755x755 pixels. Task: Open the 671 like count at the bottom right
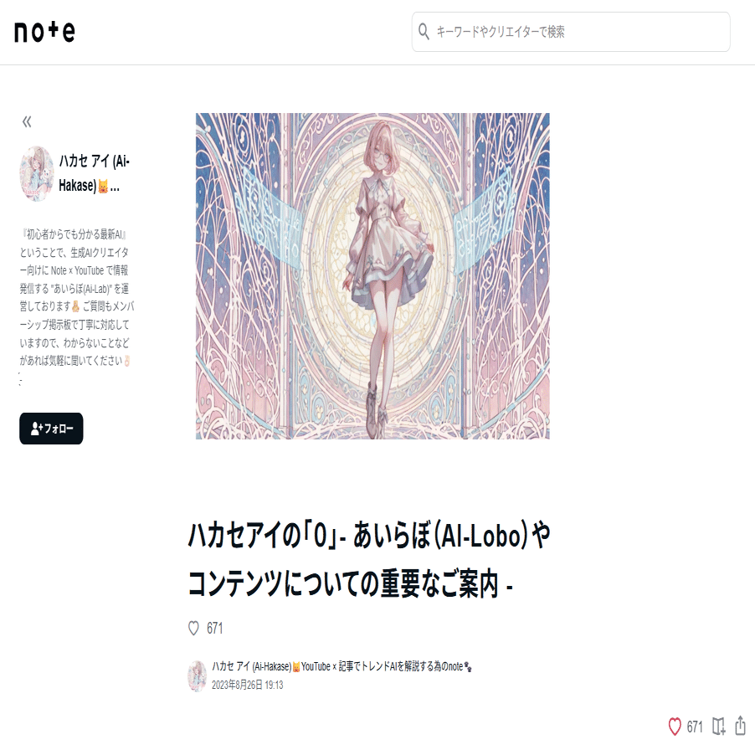(695, 727)
